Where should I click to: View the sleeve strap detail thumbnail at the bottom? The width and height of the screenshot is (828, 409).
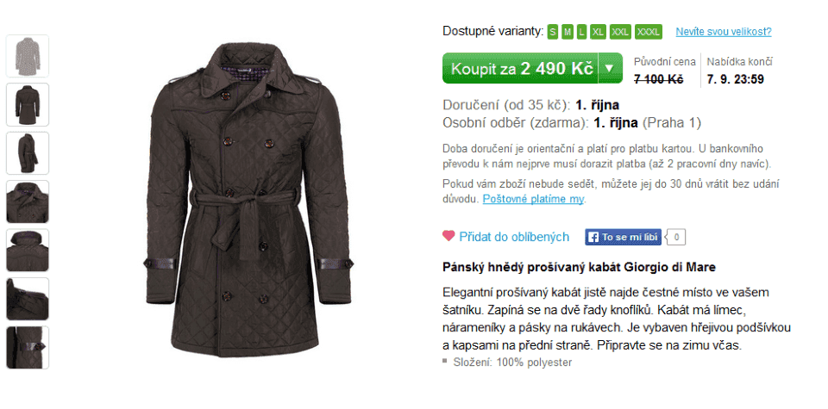click(28, 347)
